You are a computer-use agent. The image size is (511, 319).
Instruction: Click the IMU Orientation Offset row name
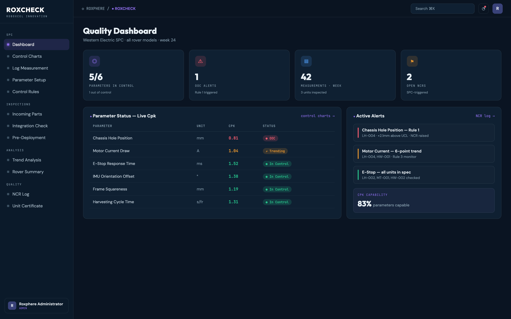click(x=114, y=176)
